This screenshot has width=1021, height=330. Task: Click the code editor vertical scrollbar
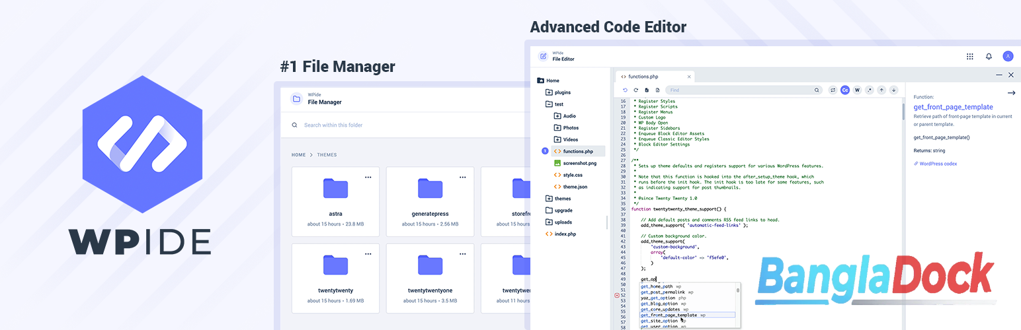click(902, 111)
